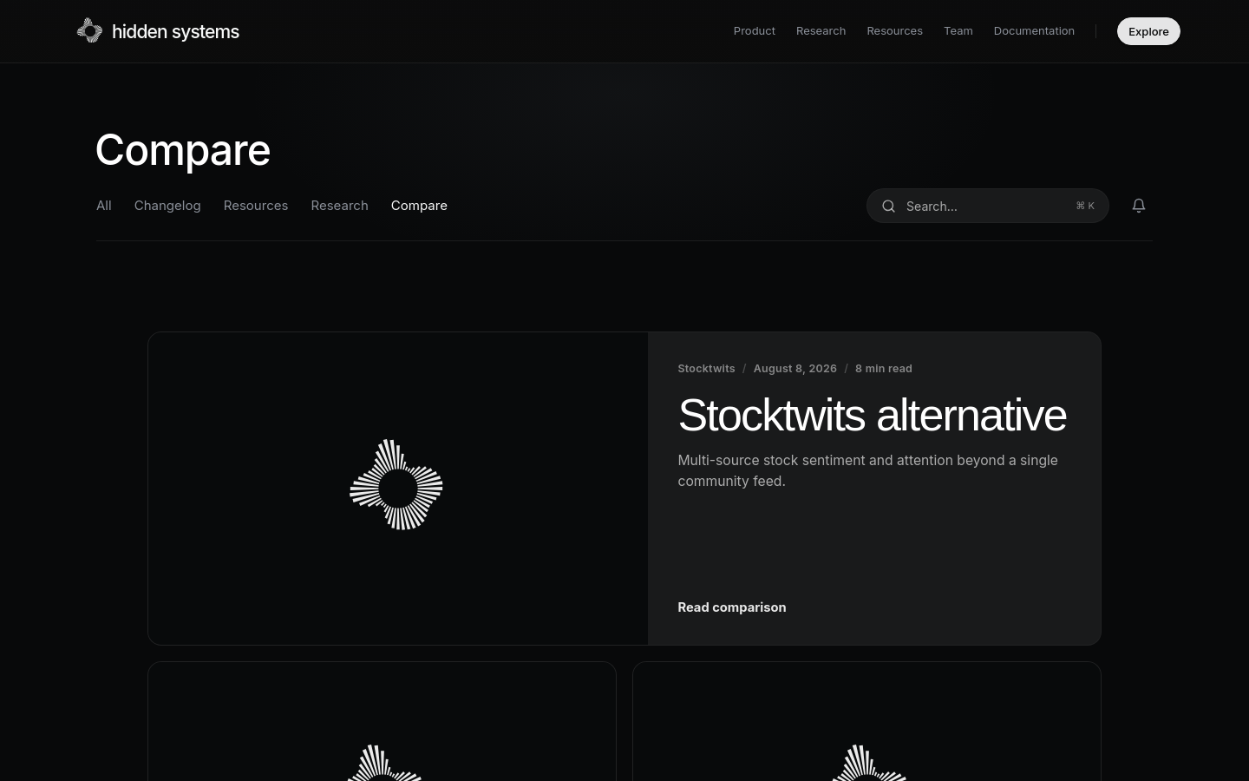Click the ⌘ K shortcut hint
Screen dimensions: 1249x781
(x=1085, y=206)
